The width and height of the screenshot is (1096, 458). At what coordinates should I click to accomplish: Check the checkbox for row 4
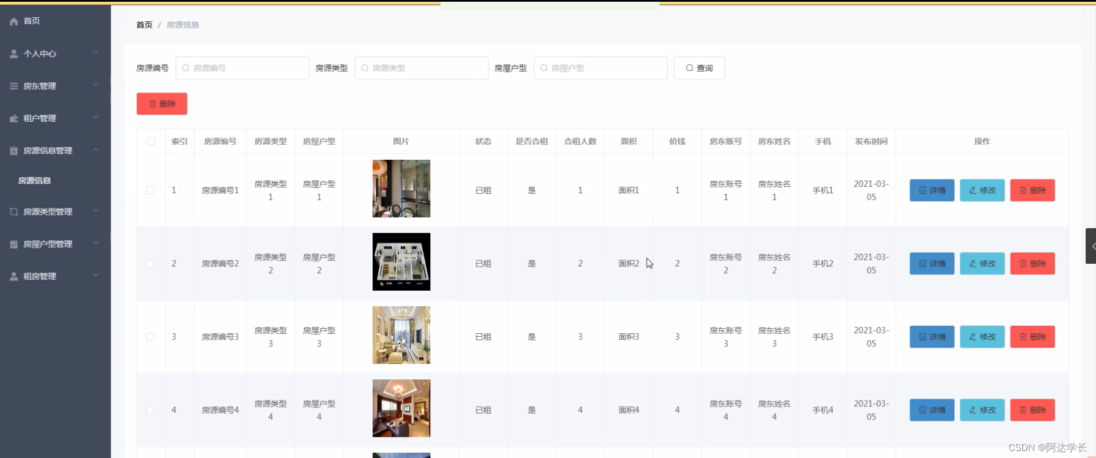pos(150,410)
